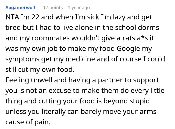Click the 17 points score label

53,8
